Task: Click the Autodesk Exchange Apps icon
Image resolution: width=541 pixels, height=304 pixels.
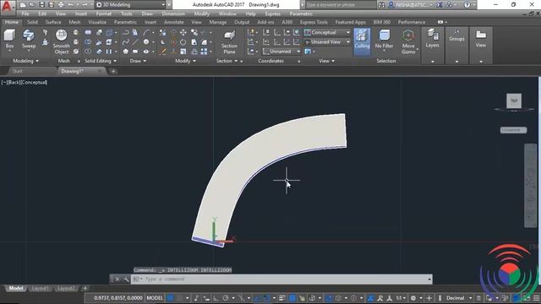Action: pyautogui.click(x=440, y=5)
